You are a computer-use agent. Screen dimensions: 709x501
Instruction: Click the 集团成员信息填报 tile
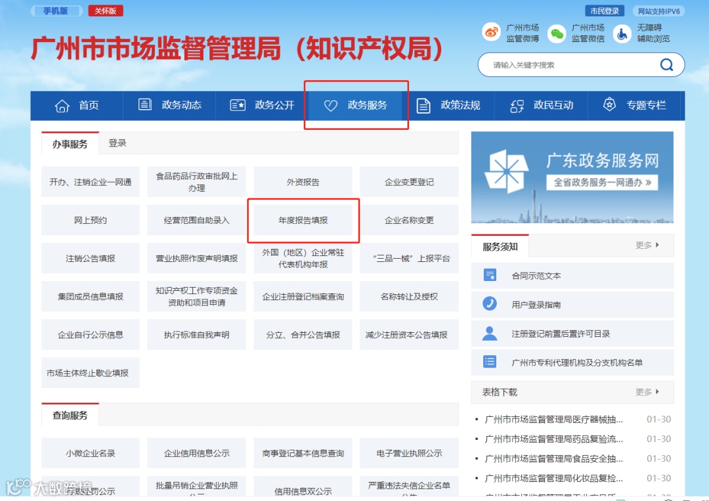pyautogui.click(x=91, y=297)
